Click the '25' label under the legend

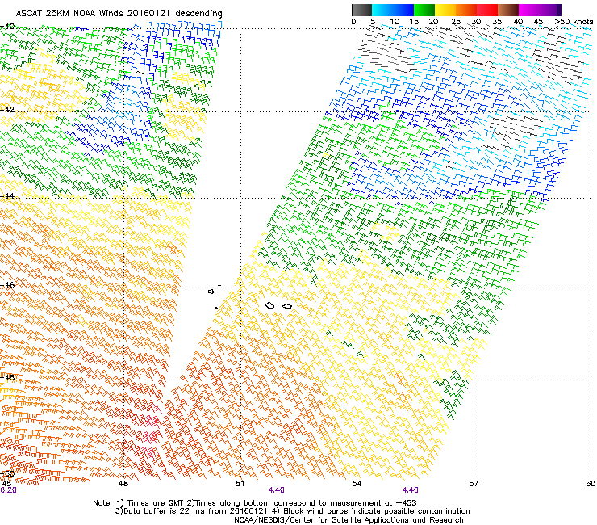[456, 21]
